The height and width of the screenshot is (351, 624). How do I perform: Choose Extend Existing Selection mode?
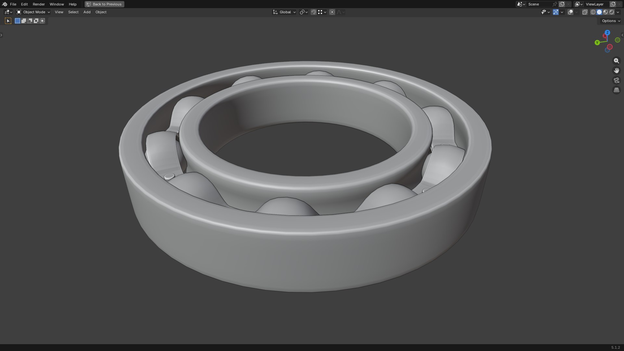click(24, 21)
